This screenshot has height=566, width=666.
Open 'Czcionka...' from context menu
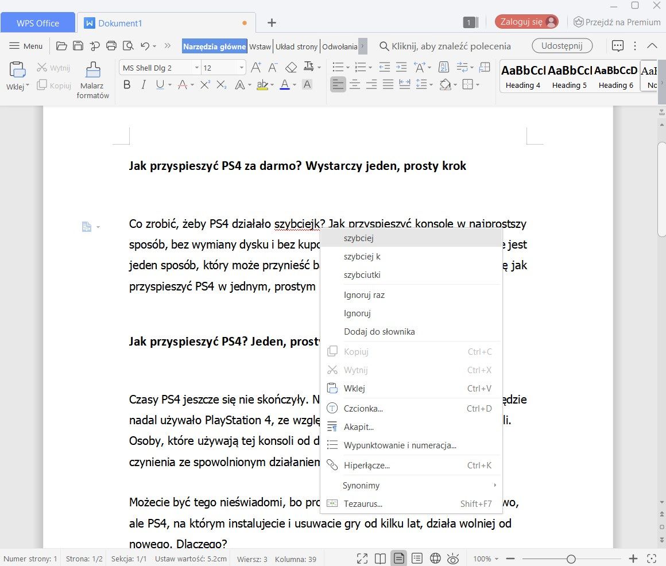pyautogui.click(x=411, y=409)
